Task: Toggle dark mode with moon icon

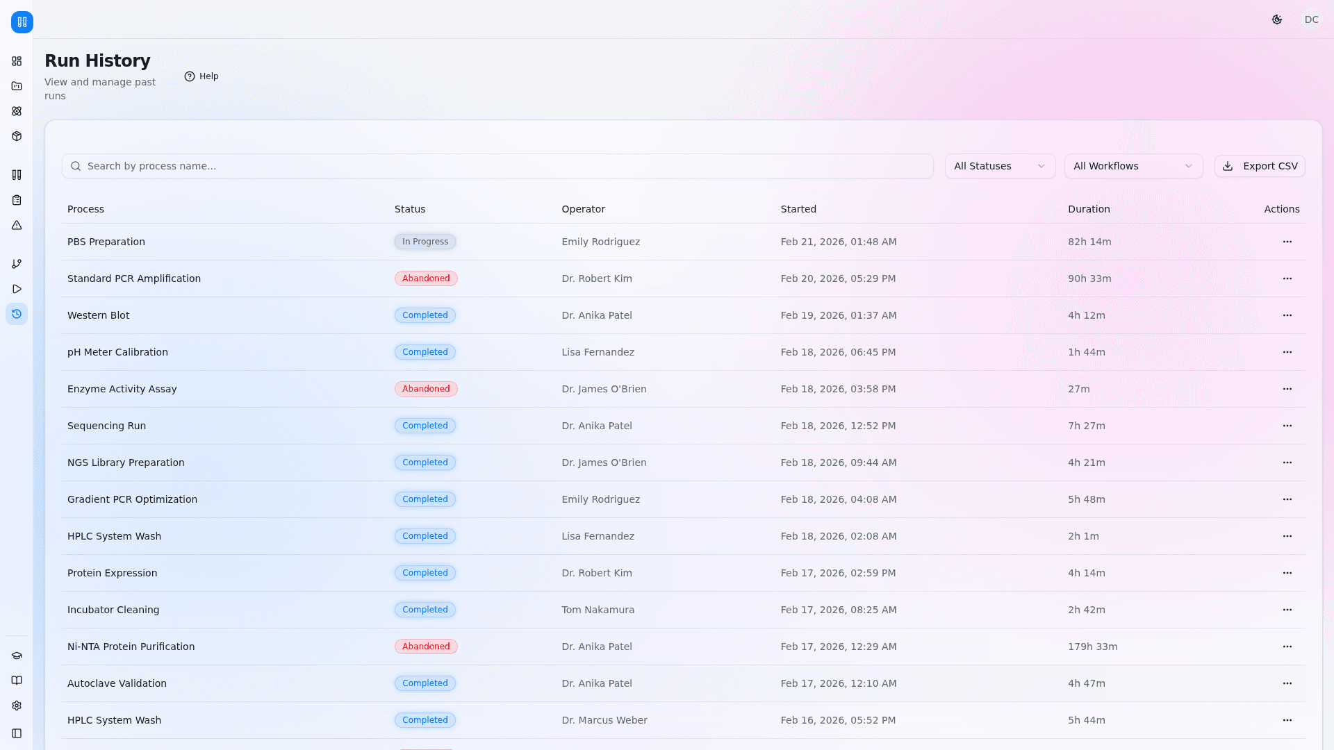Action: pos(1277,19)
